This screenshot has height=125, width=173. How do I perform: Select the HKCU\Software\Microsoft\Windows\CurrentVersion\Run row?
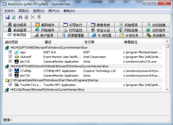84,90
